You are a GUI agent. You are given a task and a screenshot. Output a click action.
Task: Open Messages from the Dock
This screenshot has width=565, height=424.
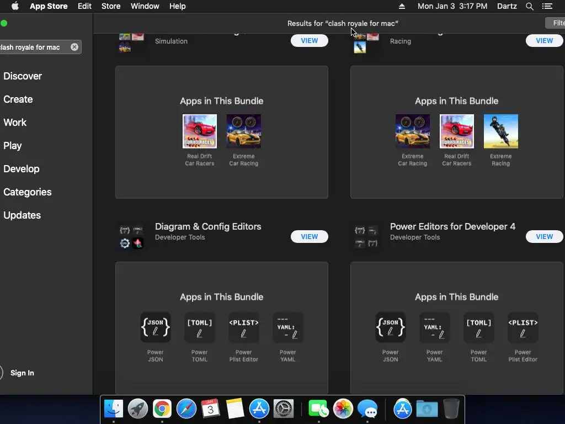click(367, 409)
